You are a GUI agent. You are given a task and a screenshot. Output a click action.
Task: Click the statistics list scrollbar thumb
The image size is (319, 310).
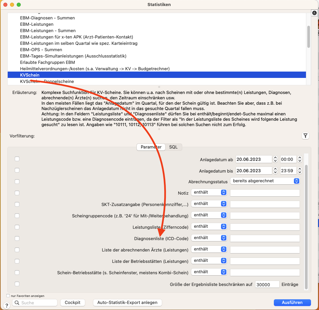coord(309,36)
